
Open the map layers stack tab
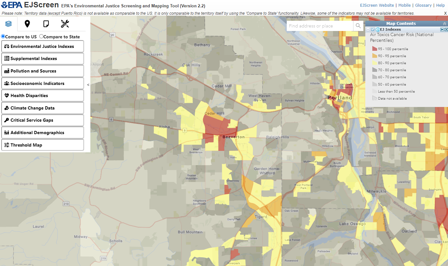pyautogui.click(x=9, y=24)
